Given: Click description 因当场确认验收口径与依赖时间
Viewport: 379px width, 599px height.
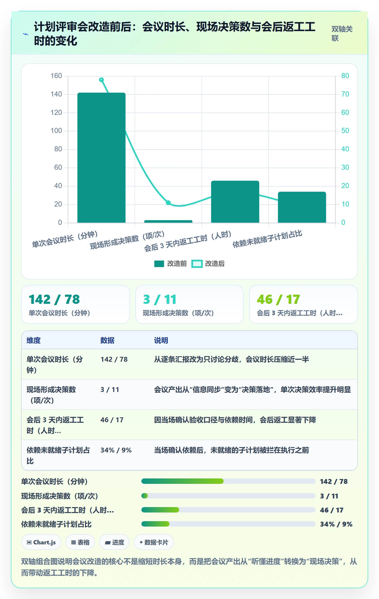Looking at the screenshot, I should (235, 420).
